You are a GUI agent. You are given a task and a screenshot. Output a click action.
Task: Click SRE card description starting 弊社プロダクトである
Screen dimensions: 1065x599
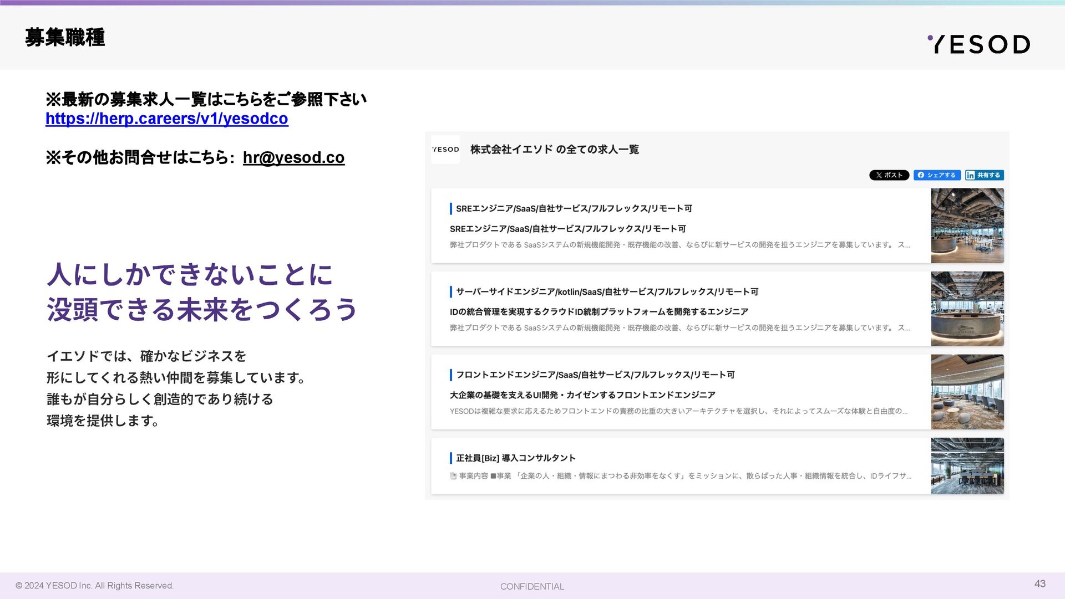pos(679,245)
